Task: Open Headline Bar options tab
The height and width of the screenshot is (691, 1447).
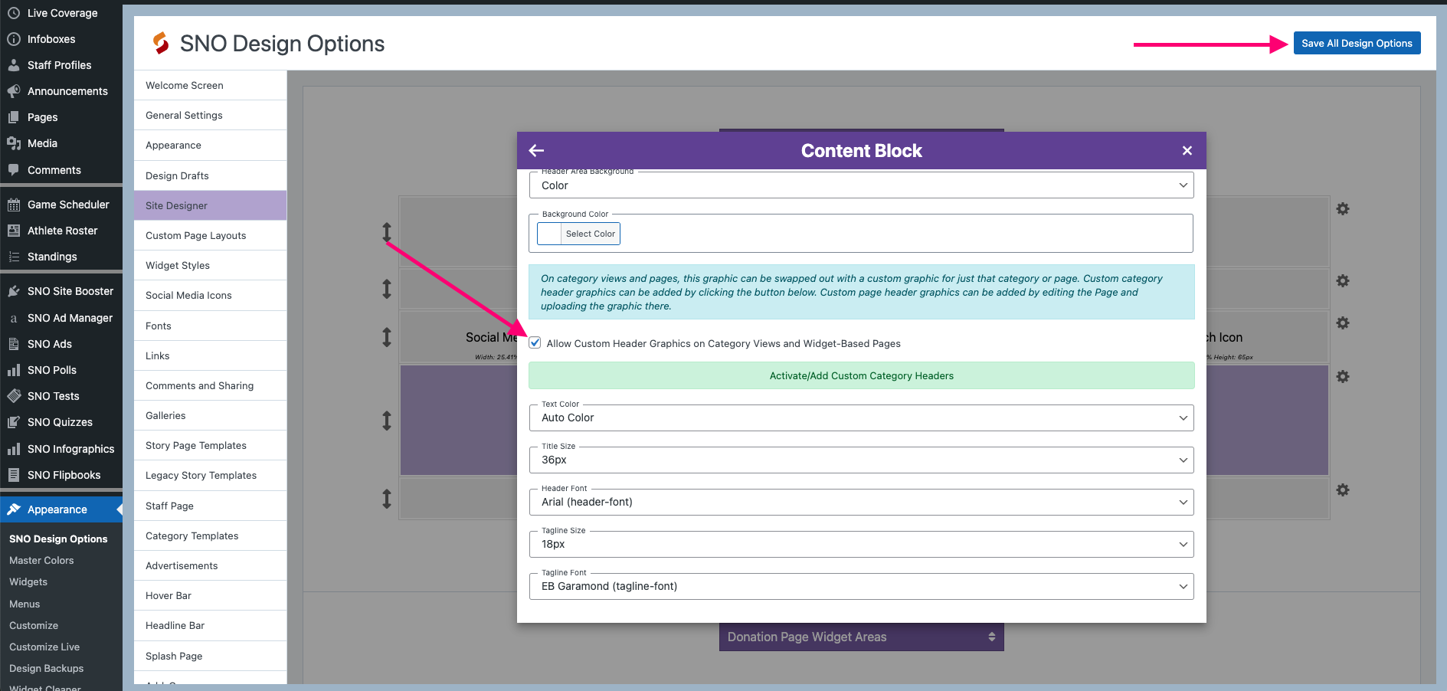Action: click(x=210, y=625)
